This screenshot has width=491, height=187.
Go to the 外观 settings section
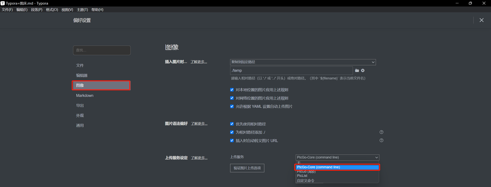click(80, 115)
